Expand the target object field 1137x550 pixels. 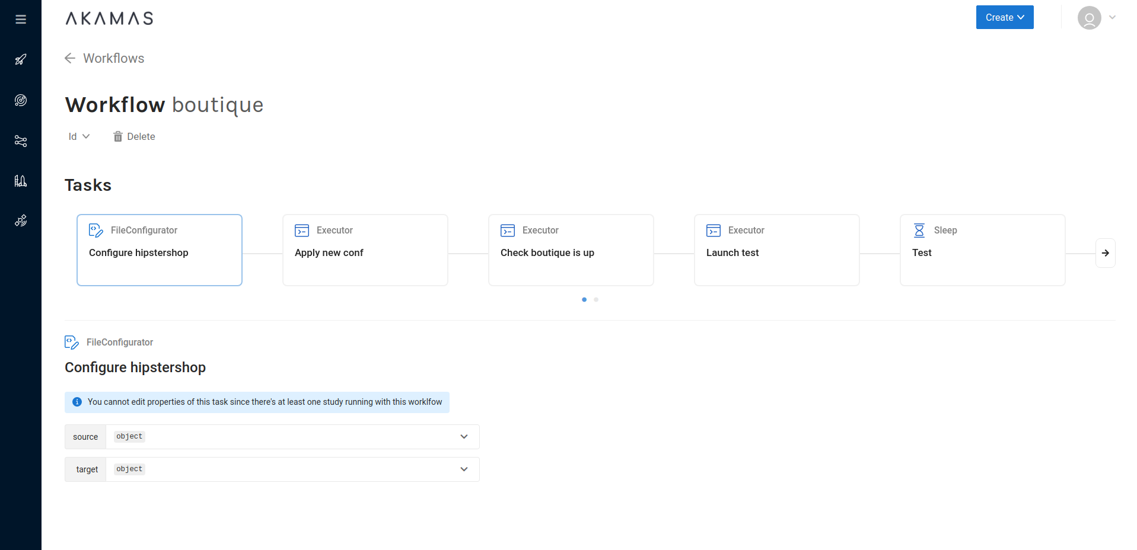[464, 469]
